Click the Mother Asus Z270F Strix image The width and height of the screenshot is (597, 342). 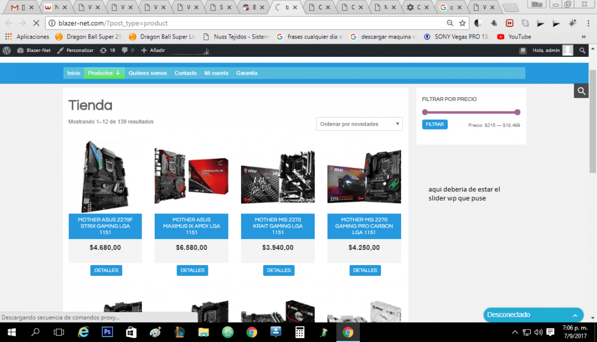point(105,177)
